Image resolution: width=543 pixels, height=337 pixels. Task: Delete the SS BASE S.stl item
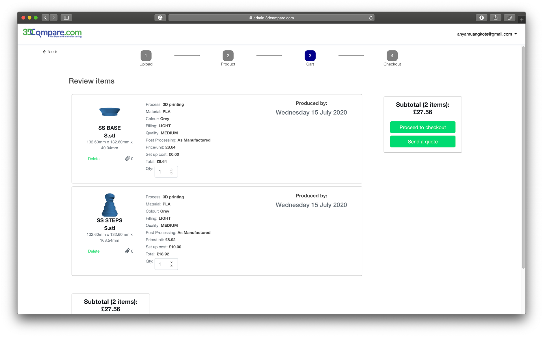(94, 159)
